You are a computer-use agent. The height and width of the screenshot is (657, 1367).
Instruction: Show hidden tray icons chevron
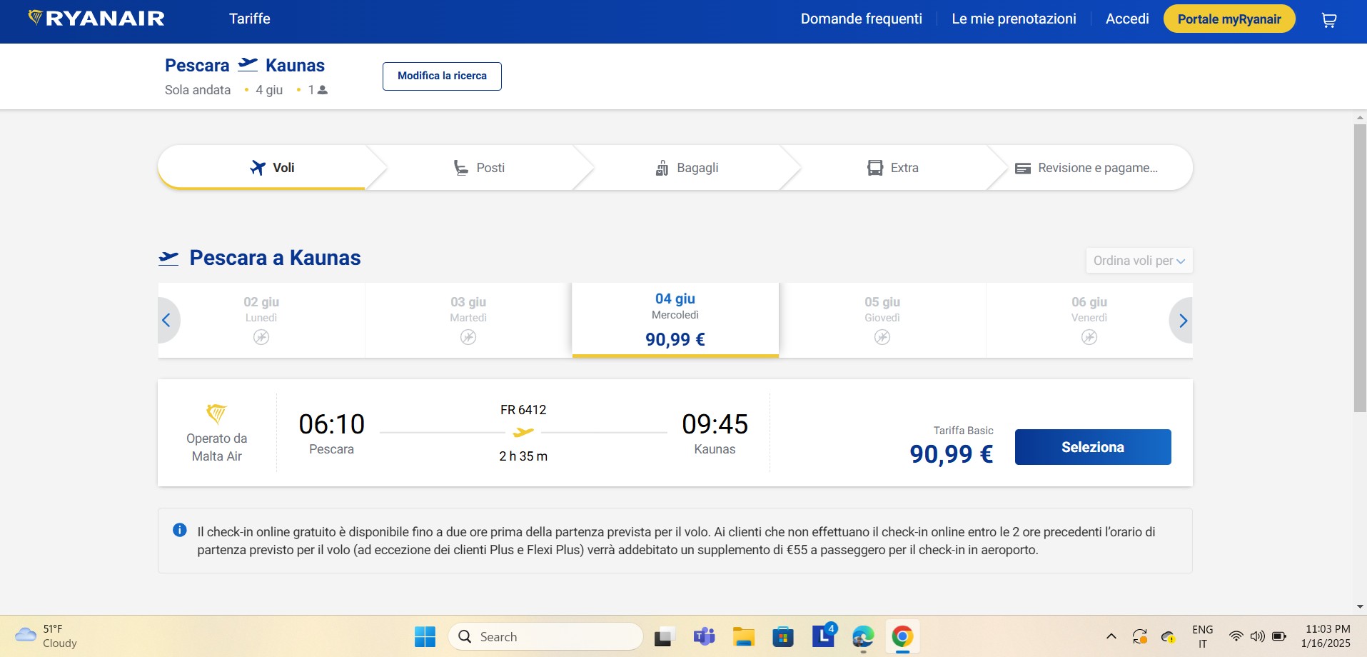1111,636
